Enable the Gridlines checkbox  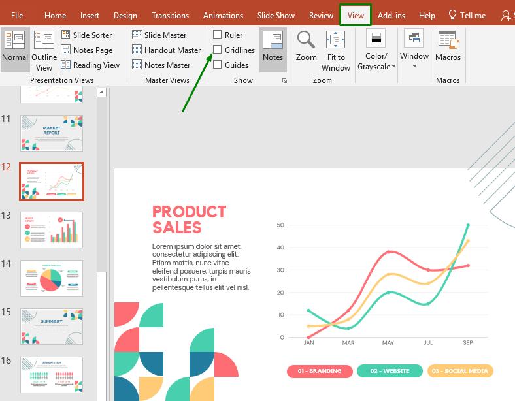(217, 50)
